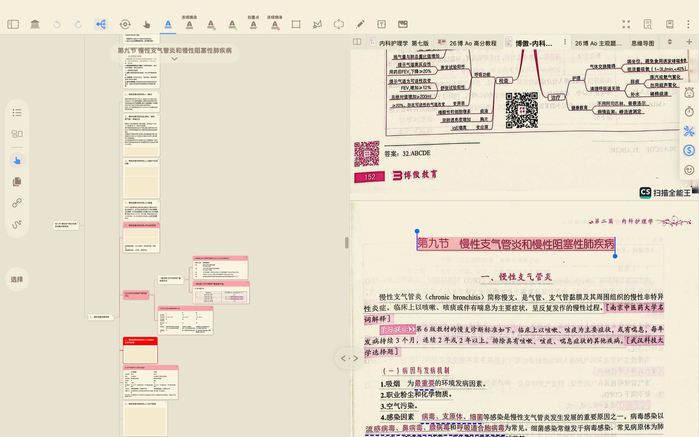Select the root node 第九节 in mind map
This screenshot has width=699, height=437.
66,225
